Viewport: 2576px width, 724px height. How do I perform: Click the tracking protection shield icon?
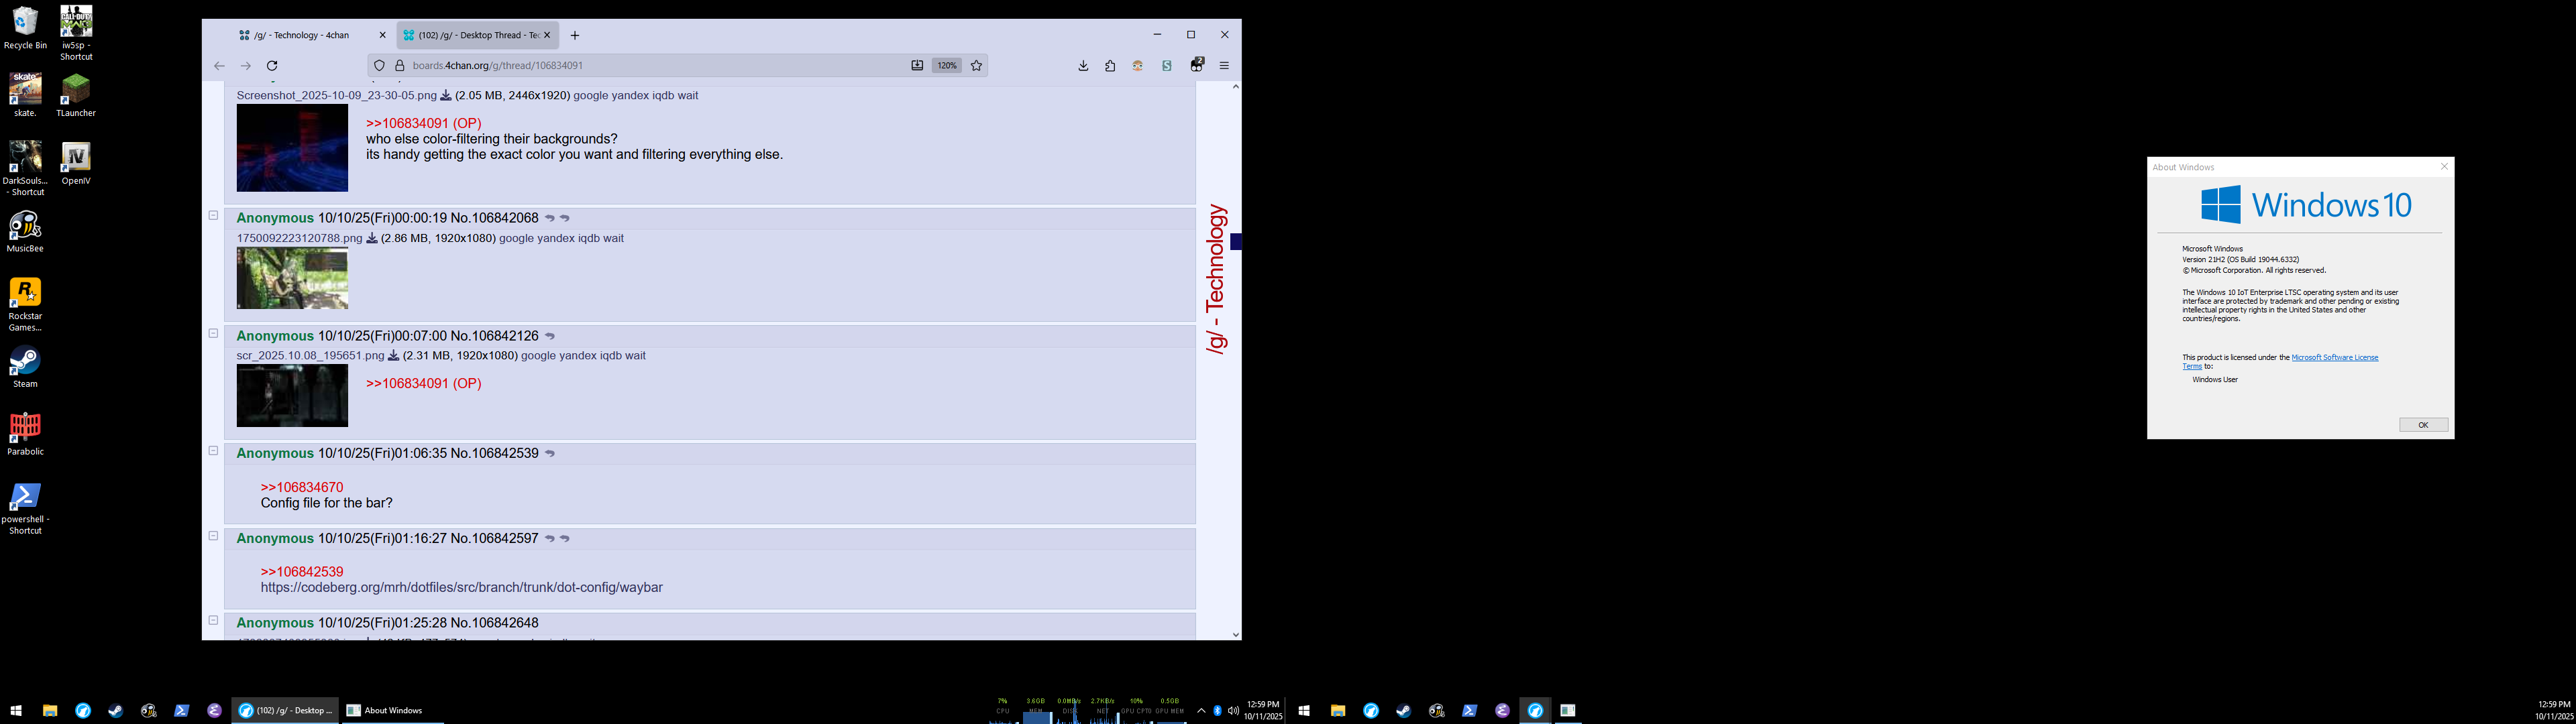(x=379, y=66)
